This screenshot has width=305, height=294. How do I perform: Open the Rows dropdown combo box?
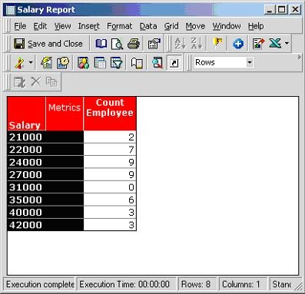pyautogui.click(x=224, y=62)
